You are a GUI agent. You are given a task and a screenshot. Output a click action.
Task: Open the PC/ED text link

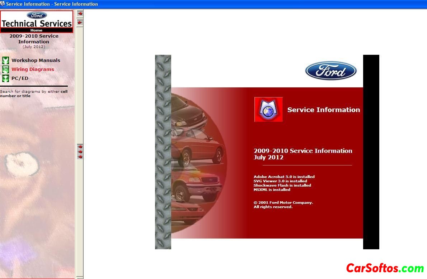(x=20, y=78)
